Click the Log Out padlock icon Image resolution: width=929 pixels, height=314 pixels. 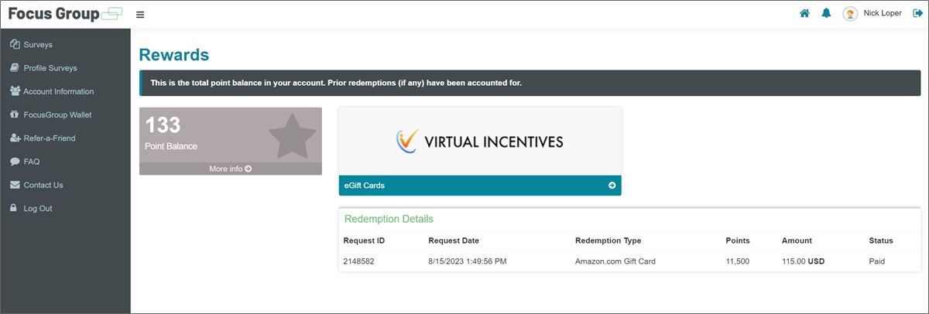coord(14,208)
